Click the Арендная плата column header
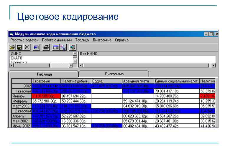 (138, 81)
